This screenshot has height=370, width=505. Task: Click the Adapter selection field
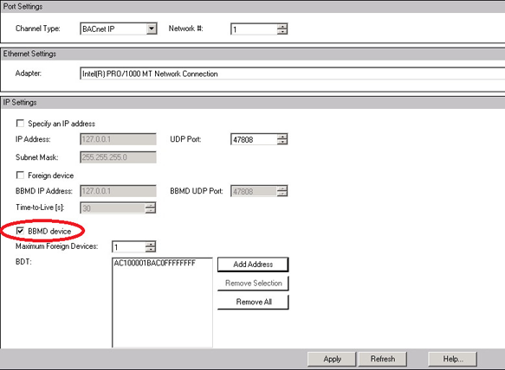(292, 73)
